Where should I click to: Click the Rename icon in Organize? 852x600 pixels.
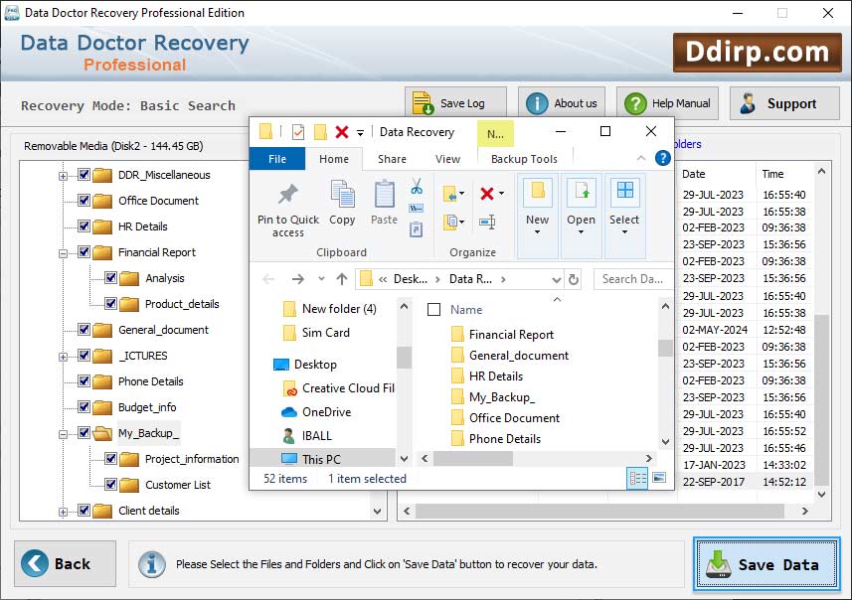pyautogui.click(x=487, y=222)
